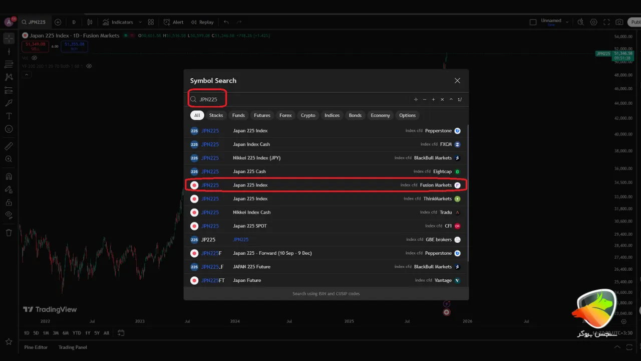This screenshot has width=641, height=361.
Task: Set chart range to YTD
Action: tap(76, 333)
